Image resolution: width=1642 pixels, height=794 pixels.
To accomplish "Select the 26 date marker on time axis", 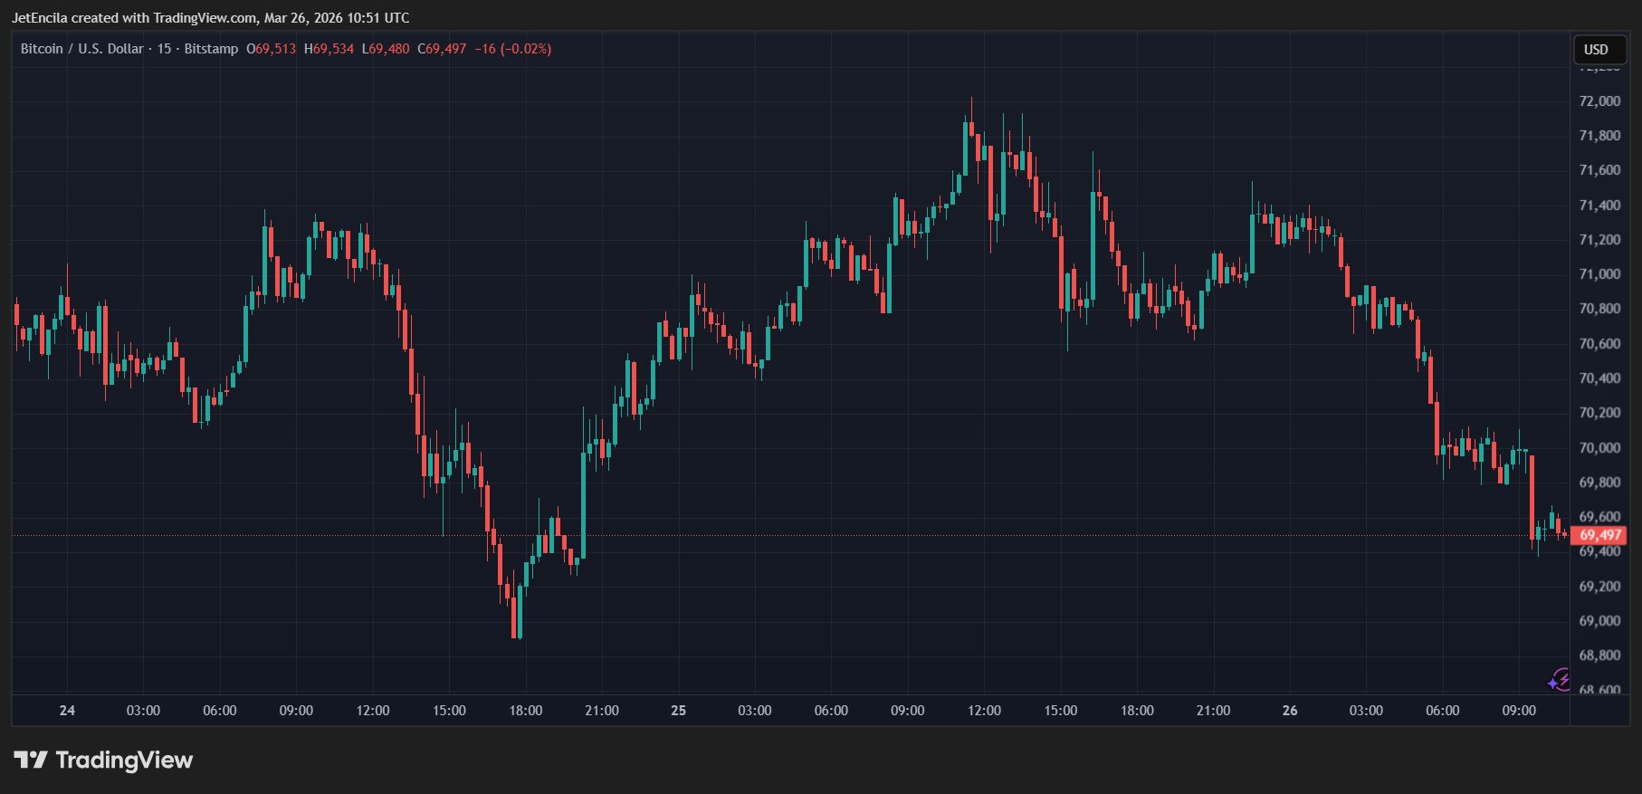I will [x=1290, y=711].
